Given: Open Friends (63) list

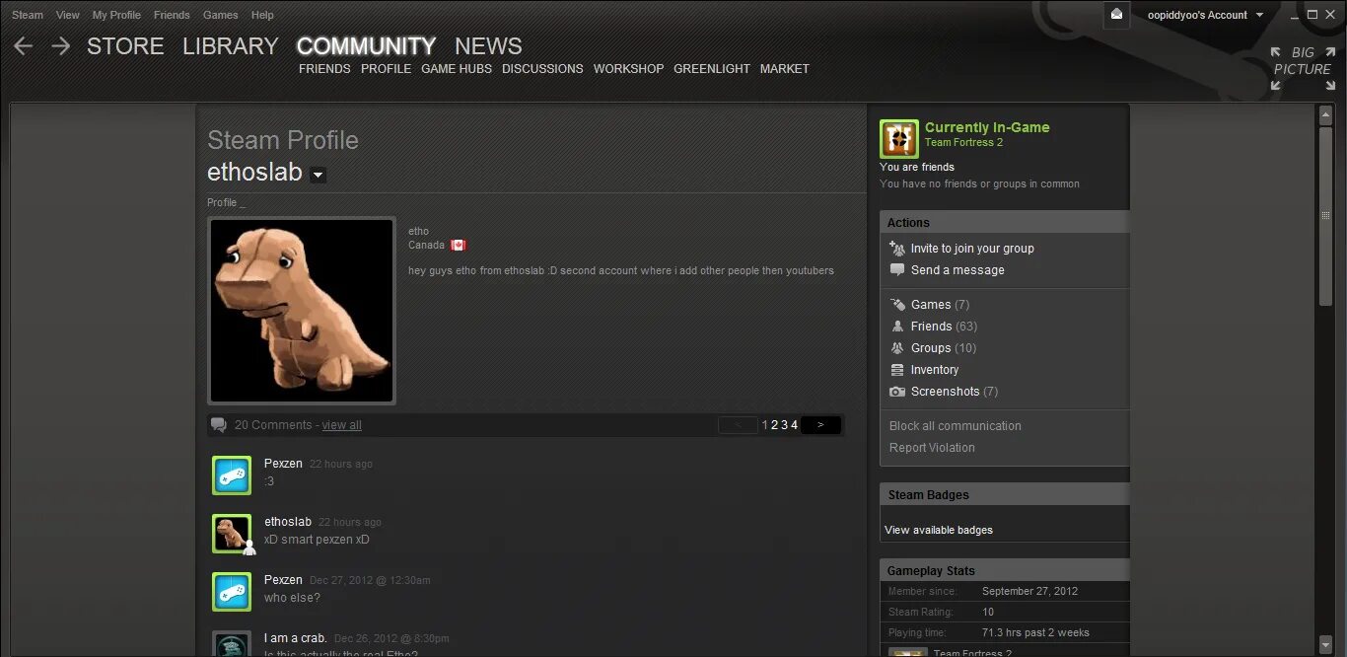Looking at the screenshot, I should (944, 327).
